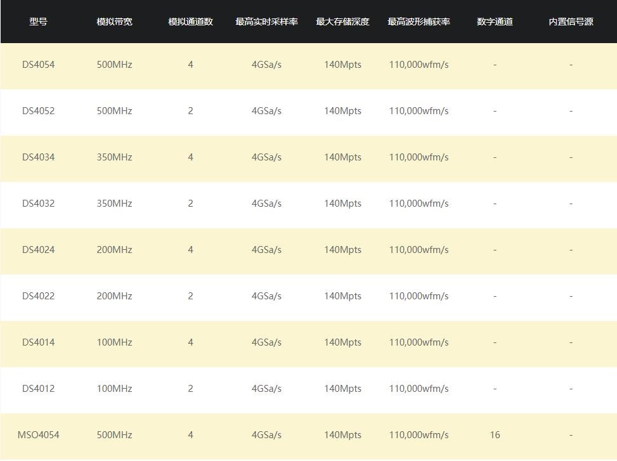Click 140Mpts memory depth in DS4032 row
Screen dimensions: 617x461
pos(342,204)
